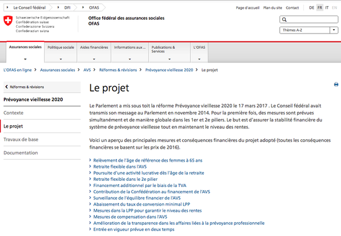Go to Page d'accueil
Screen dimensions: 341x236
point(247,8)
